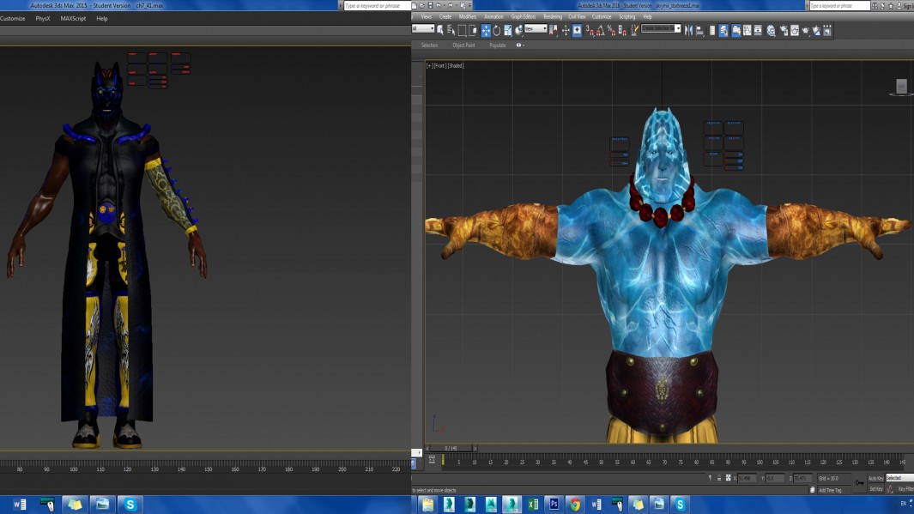Click the Z coordinate field

pyautogui.click(x=802, y=479)
